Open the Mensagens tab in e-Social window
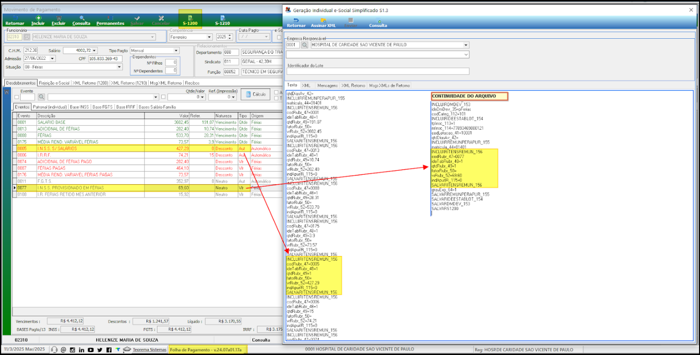 point(327,85)
